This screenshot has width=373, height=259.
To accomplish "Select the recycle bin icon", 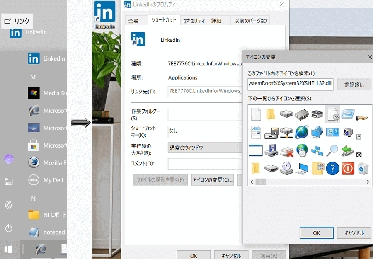I will click(x=363, y=168).
